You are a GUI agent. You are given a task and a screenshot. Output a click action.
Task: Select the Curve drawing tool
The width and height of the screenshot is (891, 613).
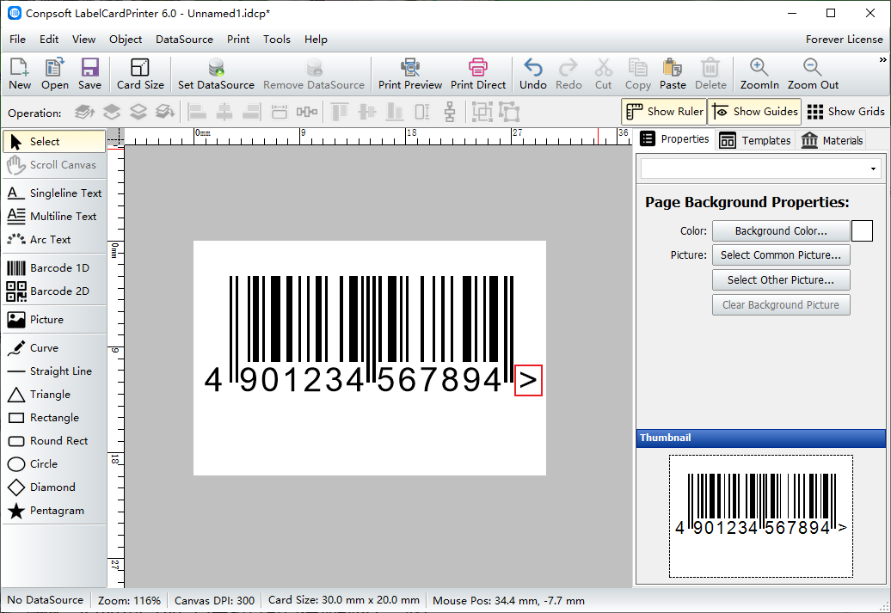click(x=54, y=347)
